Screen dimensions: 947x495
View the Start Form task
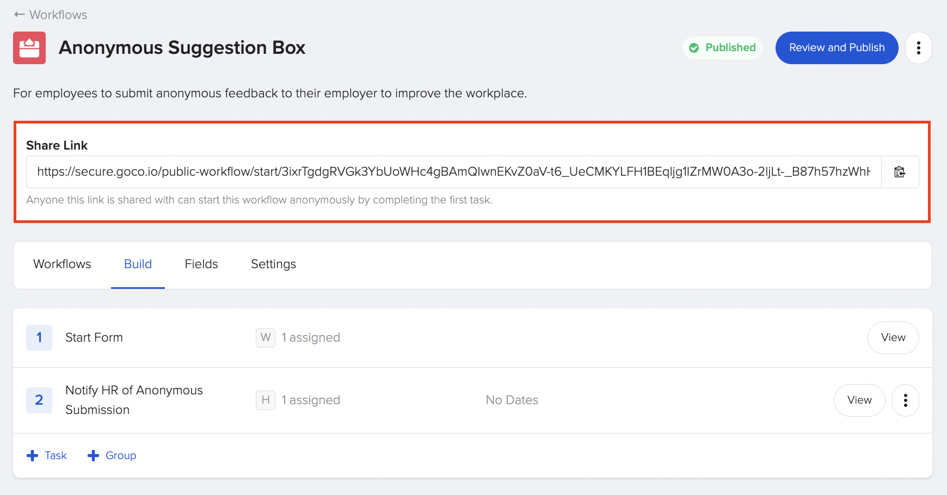click(893, 338)
